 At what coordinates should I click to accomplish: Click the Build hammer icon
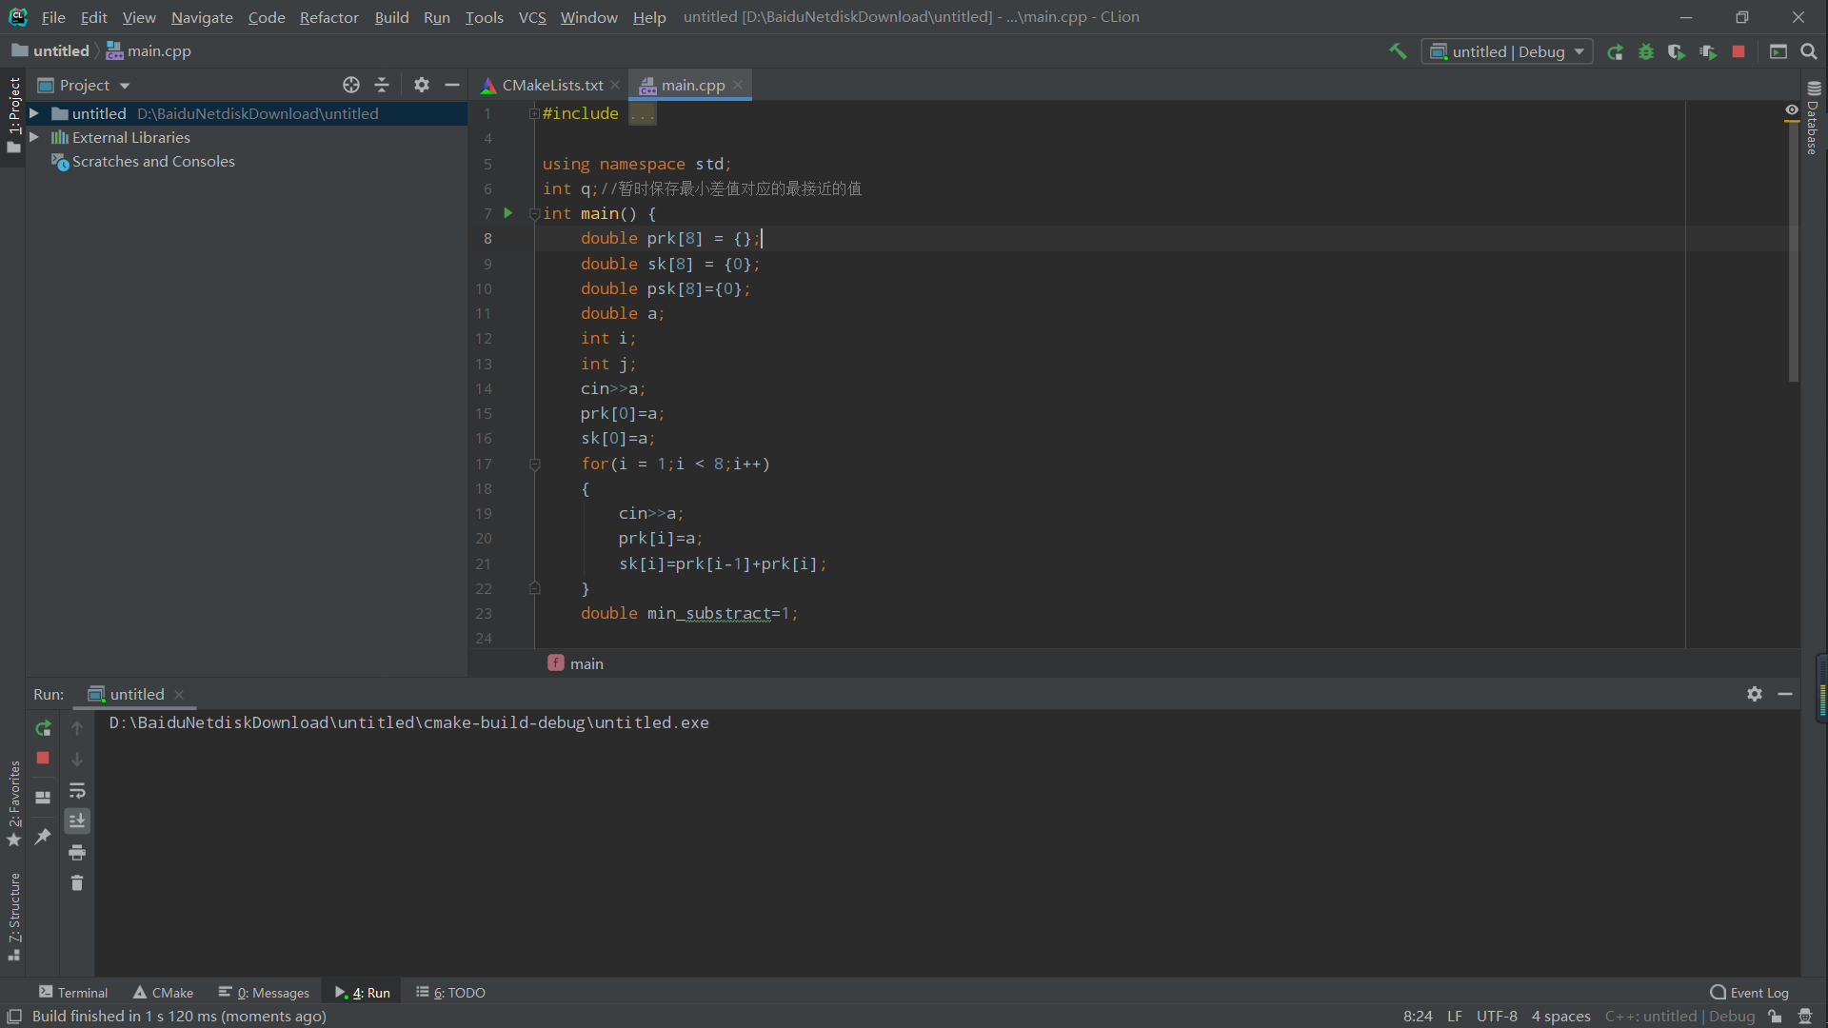pyautogui.click(x=1398, y=51)
